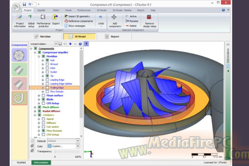Open Reference components

(79, 21)
